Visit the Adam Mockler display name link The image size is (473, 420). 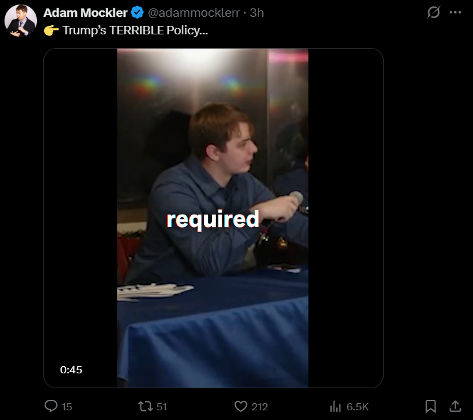coord(86,13)
